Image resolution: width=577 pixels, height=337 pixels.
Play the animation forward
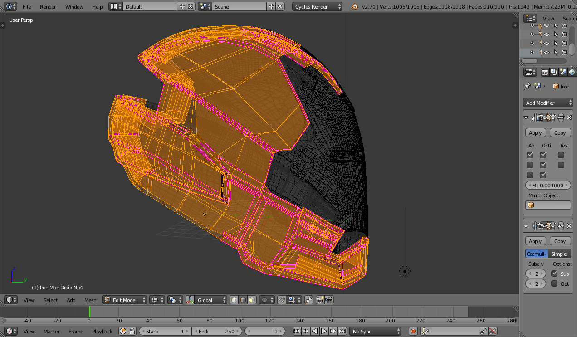coord(324,331)
